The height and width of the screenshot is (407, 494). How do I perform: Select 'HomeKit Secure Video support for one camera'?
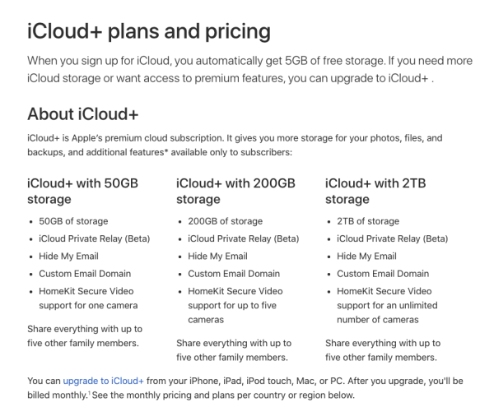(88, 298)
